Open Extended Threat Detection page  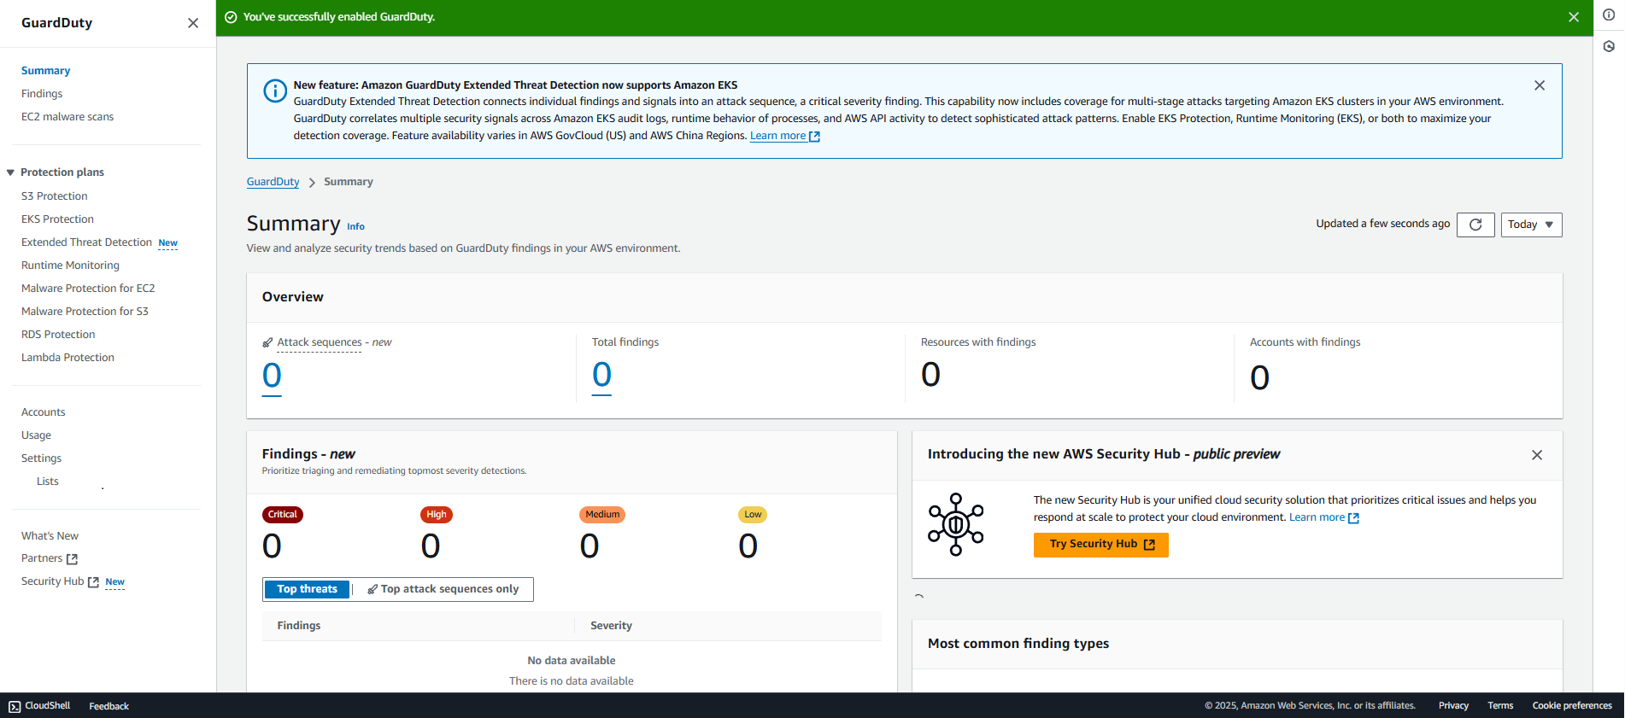pos(86,242)
